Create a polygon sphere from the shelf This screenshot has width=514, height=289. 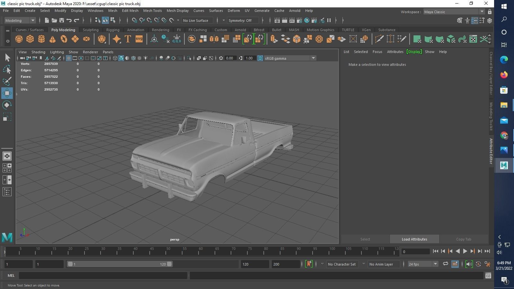[19, 39]
